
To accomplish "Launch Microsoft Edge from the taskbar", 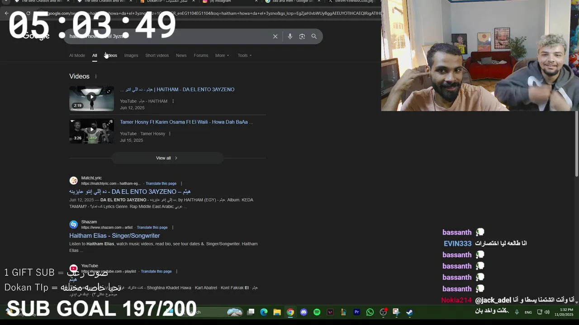I will pyautogui.click(x=264, y=312).
